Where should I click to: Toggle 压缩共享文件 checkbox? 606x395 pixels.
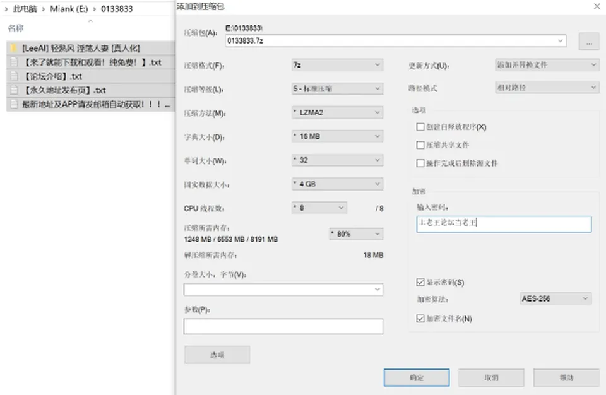click(x=420, y=145)
